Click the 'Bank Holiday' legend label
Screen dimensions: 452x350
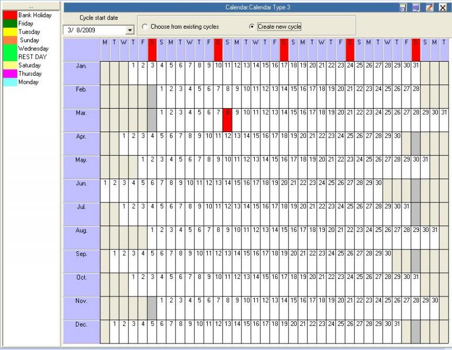pyautogui.click(x=35, y=15)
